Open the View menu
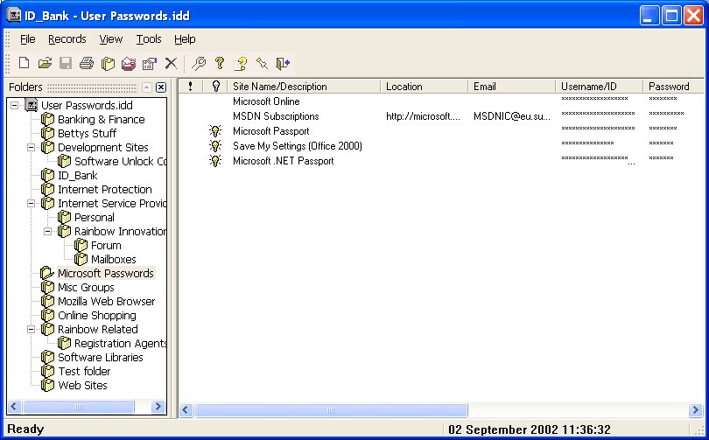709x440 pixels. click(x=111, y=39)
